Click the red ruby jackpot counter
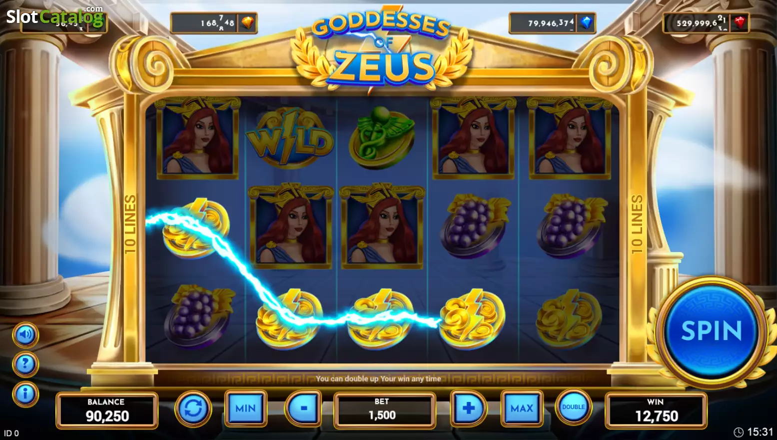This screenshot has height=440, width=777. [706, 23]
